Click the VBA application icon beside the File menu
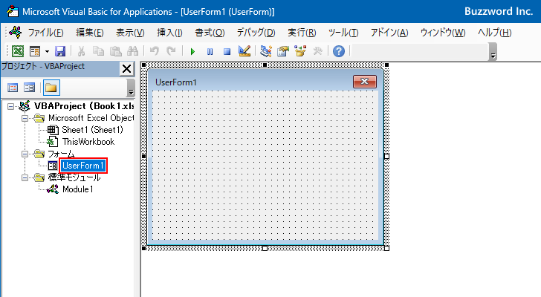This screenshot has height=297, width=541. (16, 32)
